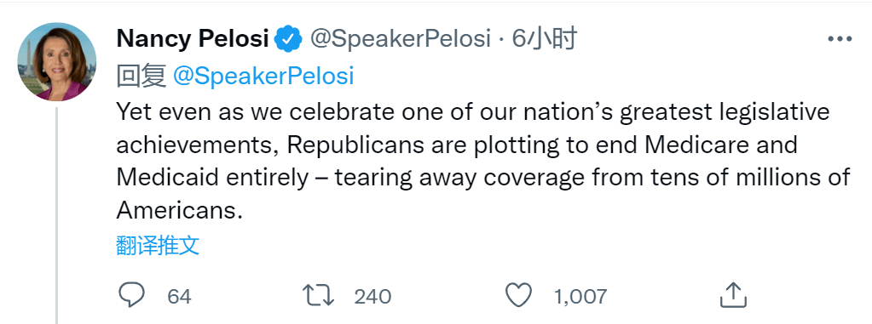This screenshot has width=872, height=324.
Task: Click the gray 回复 label
Action: point(141,77)
